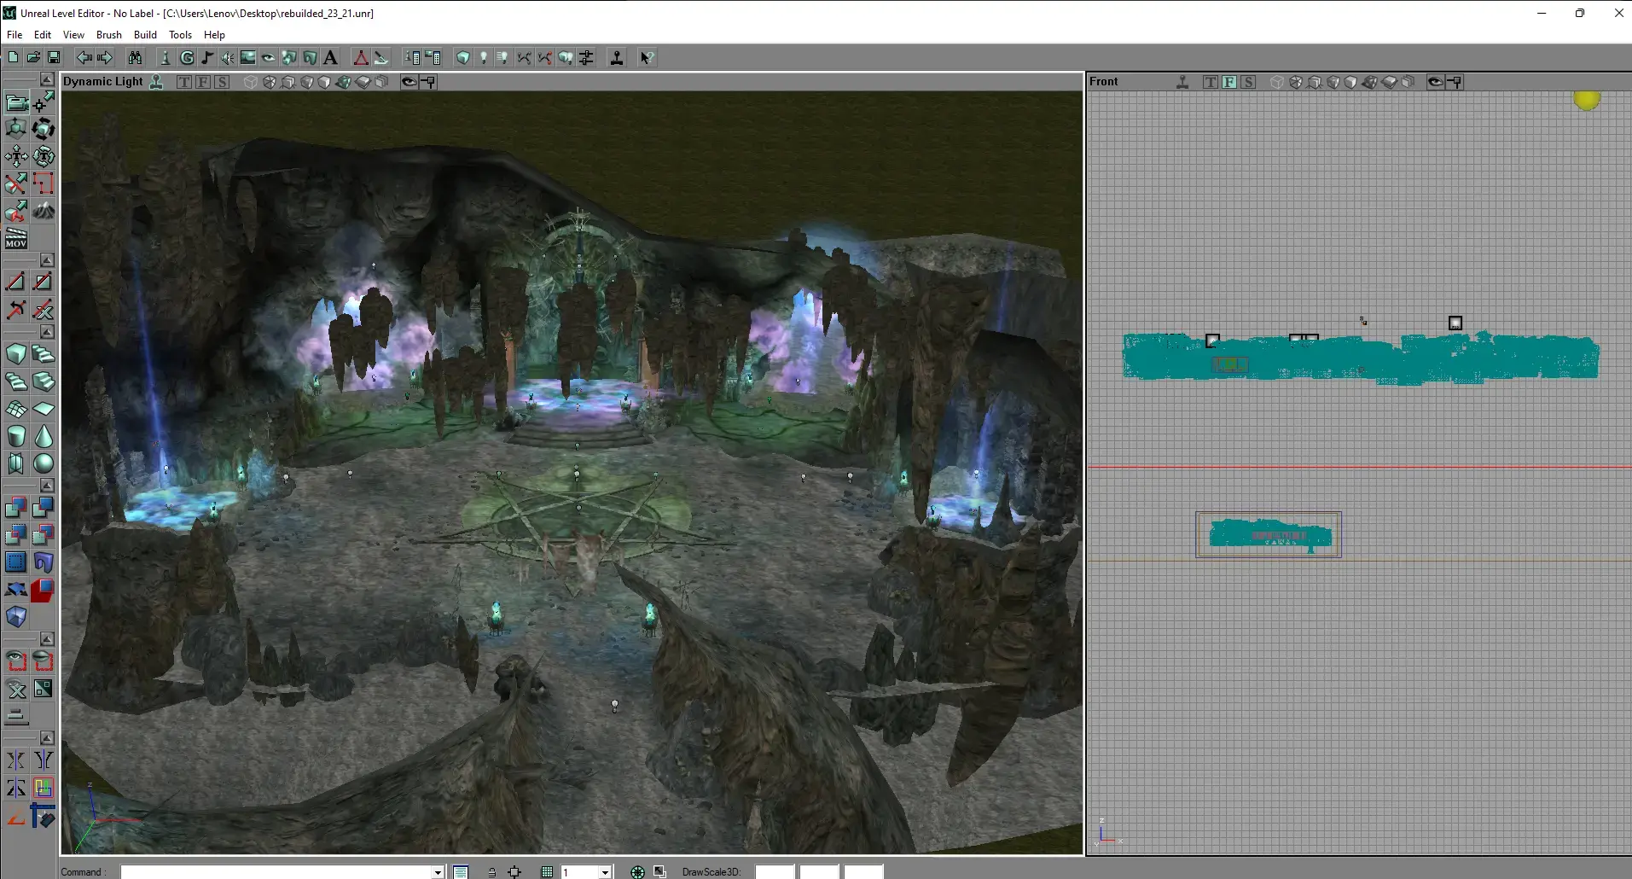Click the Deintersect brush button
Image resolution: width=1632 pixels, height=879 pixels.
pos(44,536)
